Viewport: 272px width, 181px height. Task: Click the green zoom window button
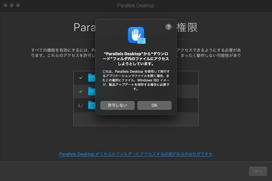pos(18,5)
